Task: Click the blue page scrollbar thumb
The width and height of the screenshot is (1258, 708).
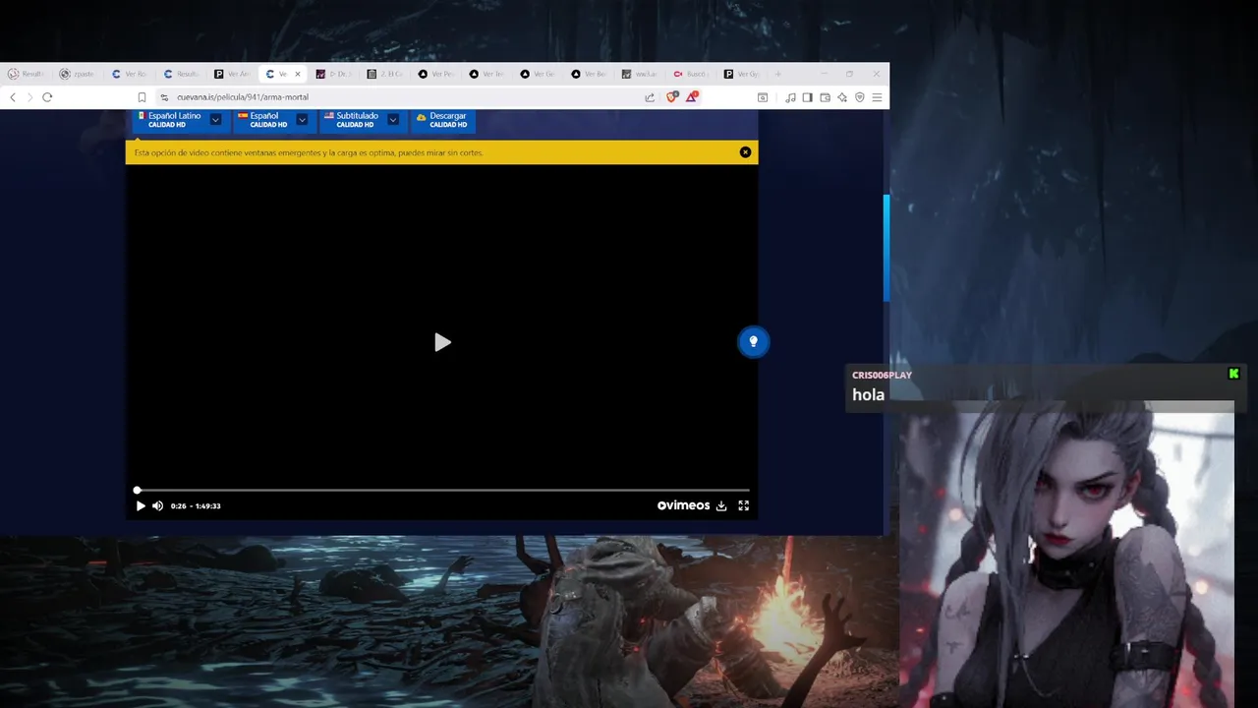Action: click(x=886, y=248)
